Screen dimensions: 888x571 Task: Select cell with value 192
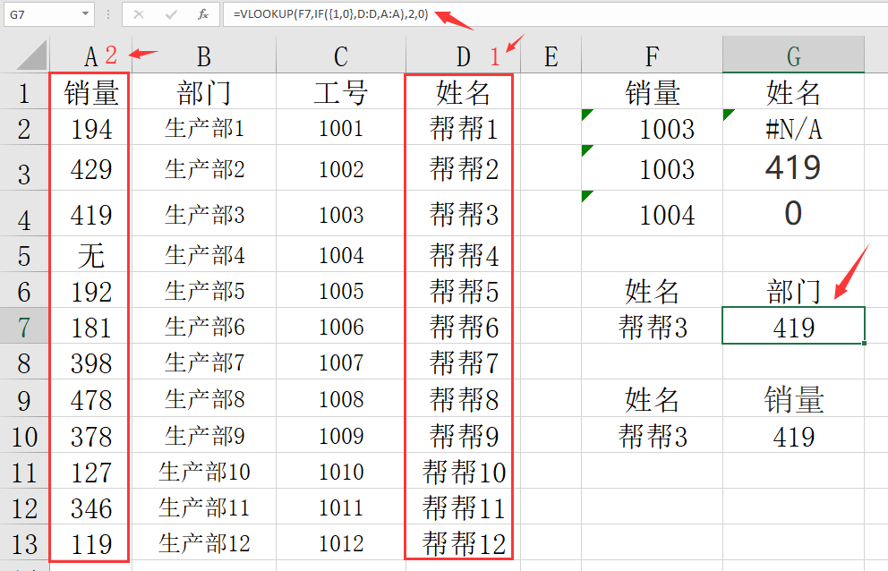90,291
